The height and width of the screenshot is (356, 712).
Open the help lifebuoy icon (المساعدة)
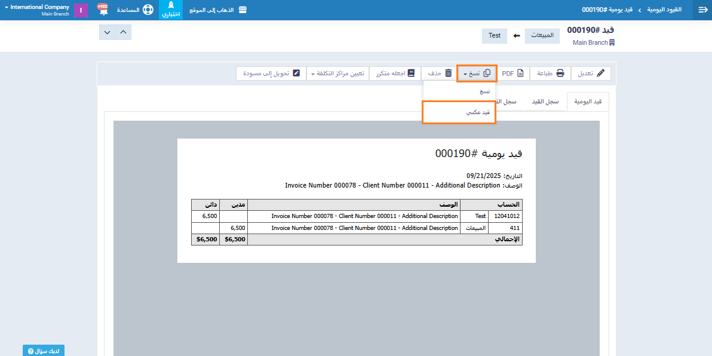point(136,10)
